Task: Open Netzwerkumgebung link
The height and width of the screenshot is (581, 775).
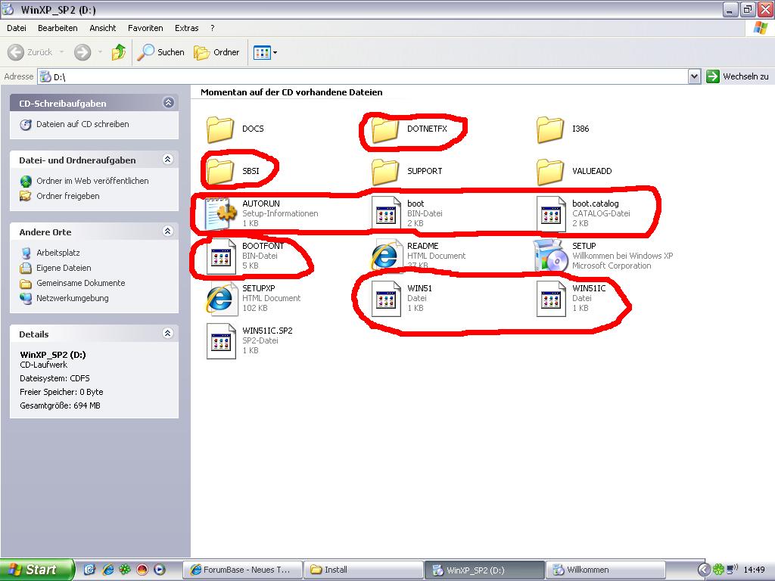Action: coord(72,298)
